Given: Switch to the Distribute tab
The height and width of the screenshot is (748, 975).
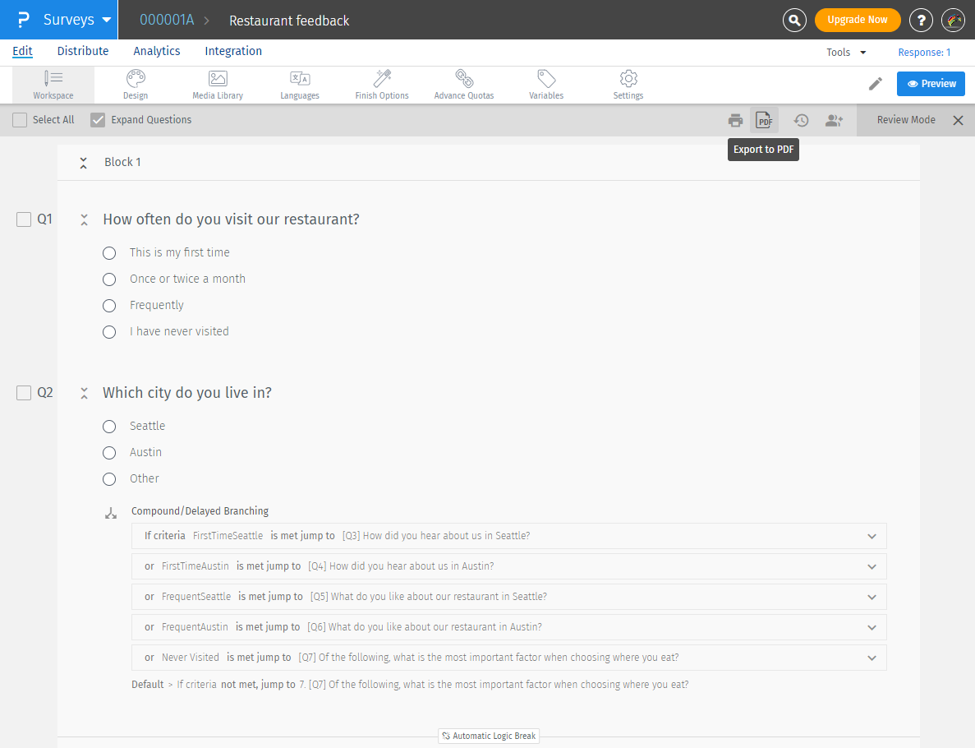Looking at the screenshot, I should click(x=83, y=51).
